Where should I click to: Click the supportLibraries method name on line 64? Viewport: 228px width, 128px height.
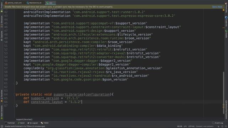click(68, 95)
